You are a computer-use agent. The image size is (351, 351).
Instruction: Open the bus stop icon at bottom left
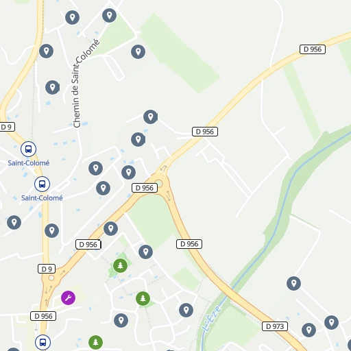point(43,342)
